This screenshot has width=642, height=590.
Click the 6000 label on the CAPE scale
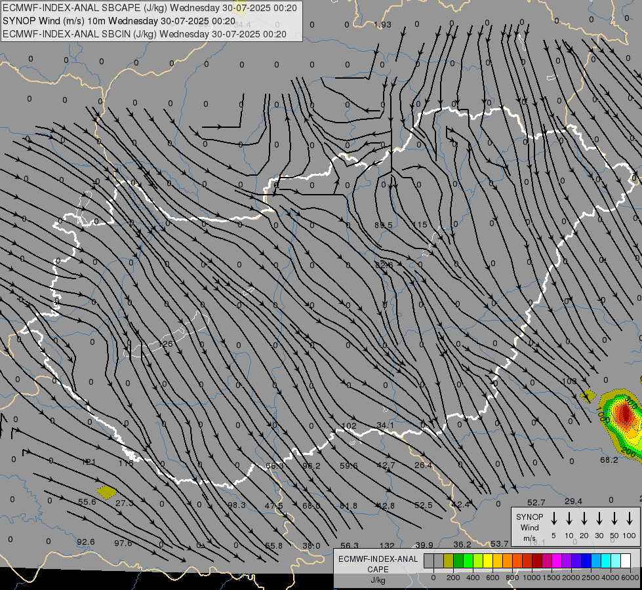(x=630, y=578)
